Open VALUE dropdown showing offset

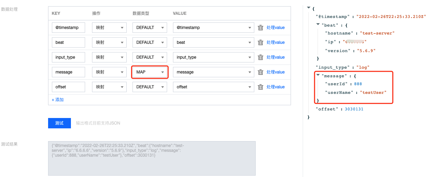point(214,87)
